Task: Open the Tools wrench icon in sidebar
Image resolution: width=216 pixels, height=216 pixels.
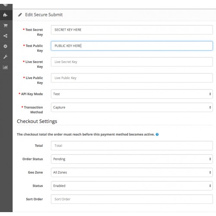Action: [5, 57]
